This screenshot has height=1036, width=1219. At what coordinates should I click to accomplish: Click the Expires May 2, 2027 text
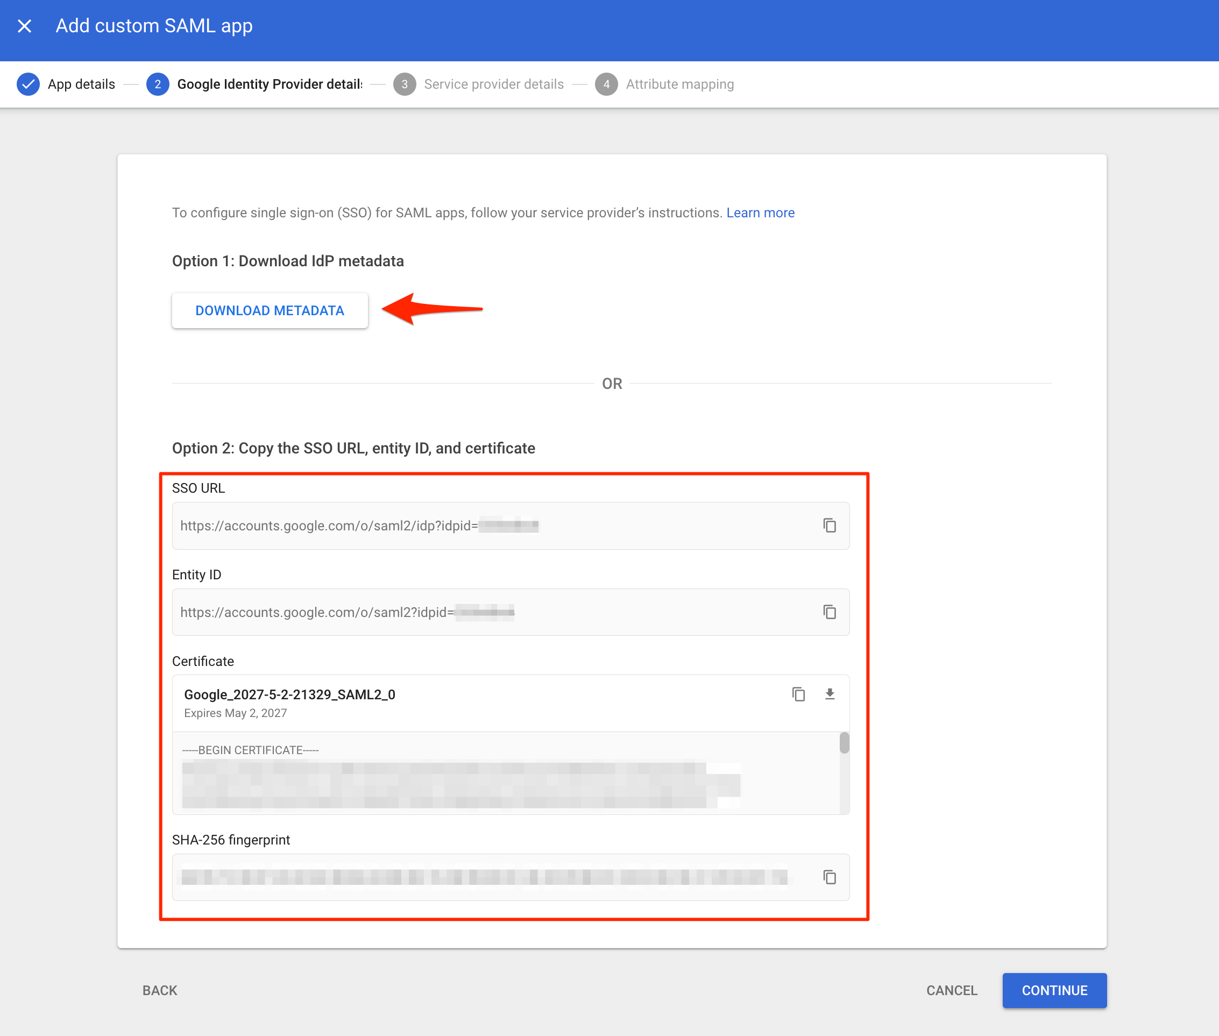[236, 713]
